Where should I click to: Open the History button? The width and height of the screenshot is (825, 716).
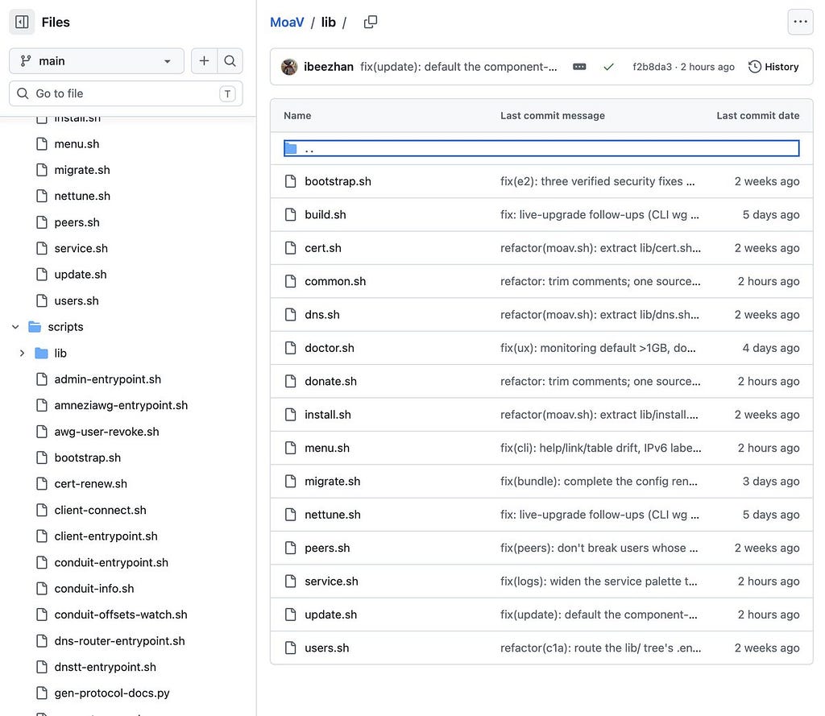point(773,67)
